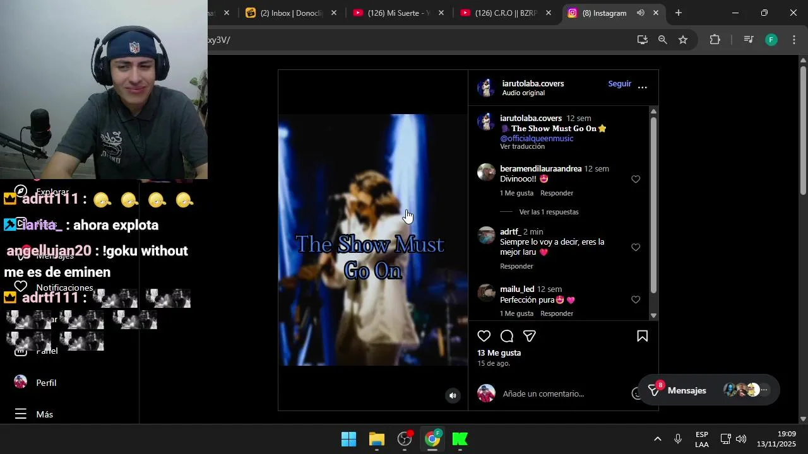808x454 pixels.
Task: Open the Mensajes floating panel
Action: click(x=709, y=390)
